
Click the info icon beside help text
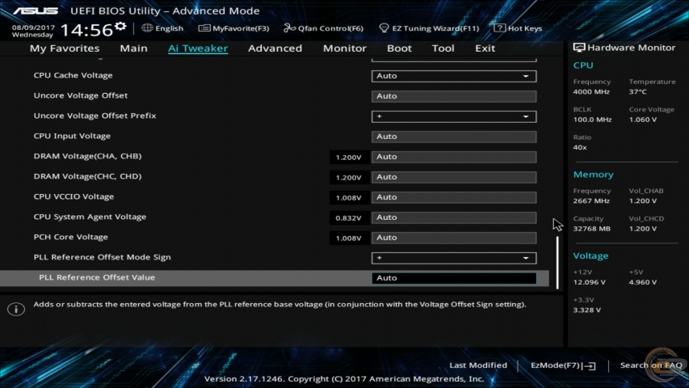[16, 309]
